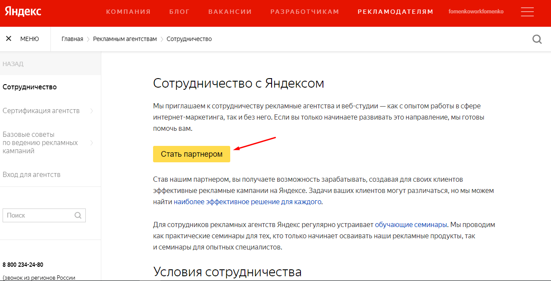
Task: Open the hamburger menu icon
Action: pyautogui.click(x=527, y=12)
